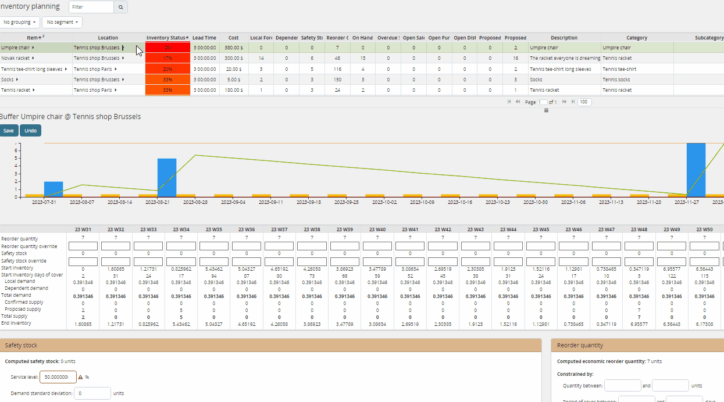Click the tall blue chart bar at 2023-11-27
The width and height of the screenshot is (724, 402).
click(x=696, y=170)
